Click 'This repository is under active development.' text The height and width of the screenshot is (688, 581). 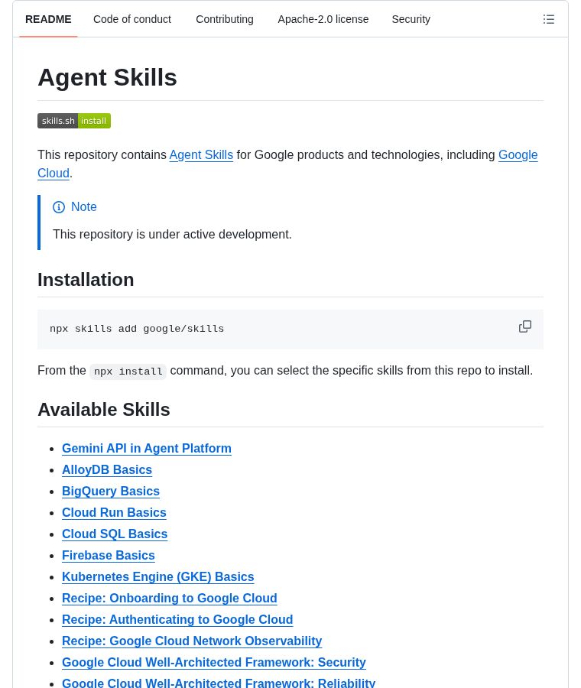172,235
